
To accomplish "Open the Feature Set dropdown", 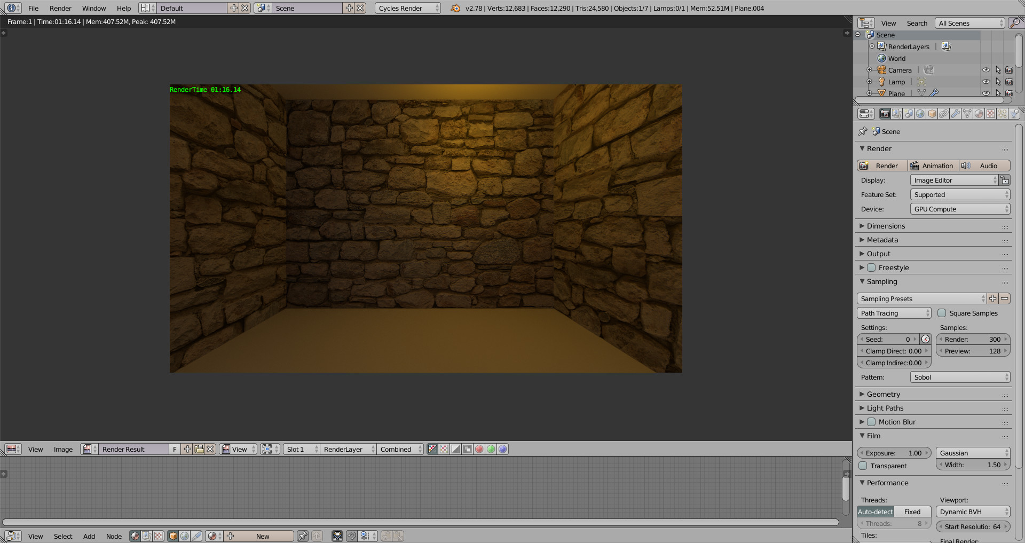I will [960, 195].
